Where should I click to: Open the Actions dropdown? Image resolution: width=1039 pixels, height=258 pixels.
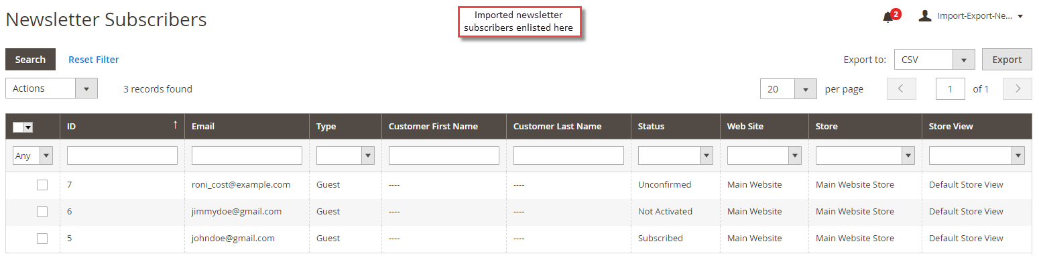52,88
